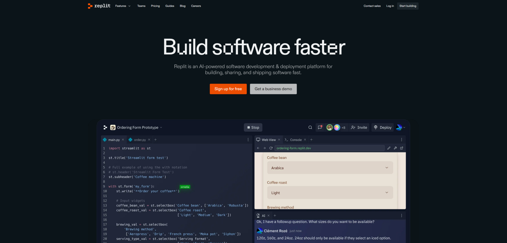Add a new tab in the editor pane
This screenshot has height=243, width=507.
tap(155, 140)
